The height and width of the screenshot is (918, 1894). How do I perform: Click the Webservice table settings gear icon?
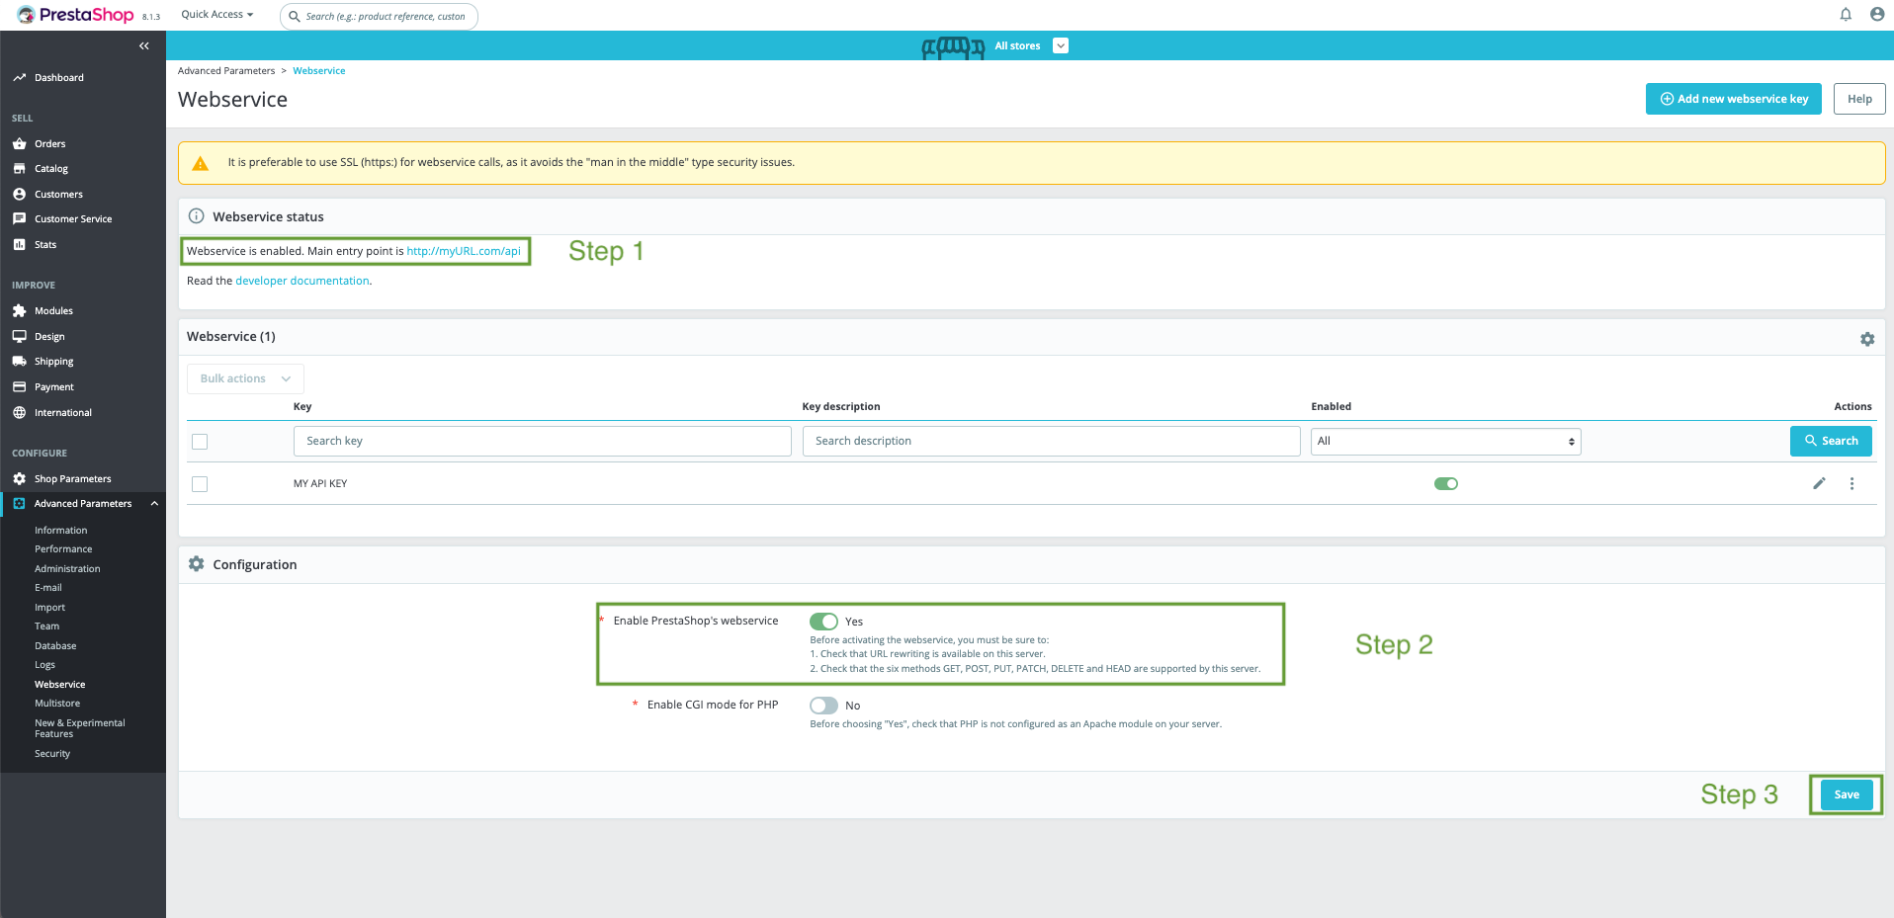pyautogui.click(x=1867, y=339)
